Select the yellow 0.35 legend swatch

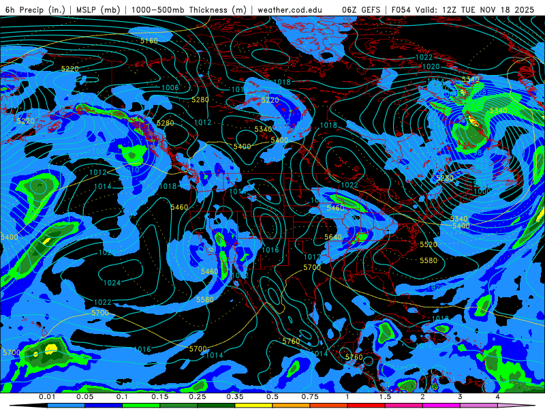pyautogui.click(x=253, y=406)
